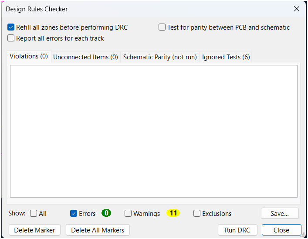Screen dimensions: 308x239
Task: Disable Refill all zones before performing DRC
Action: 11,27
